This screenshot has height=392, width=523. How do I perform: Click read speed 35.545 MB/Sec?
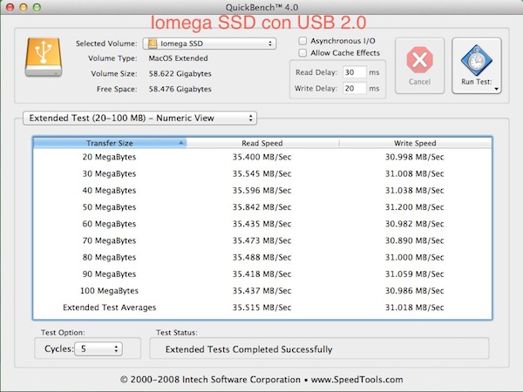[x=261, y=173]
